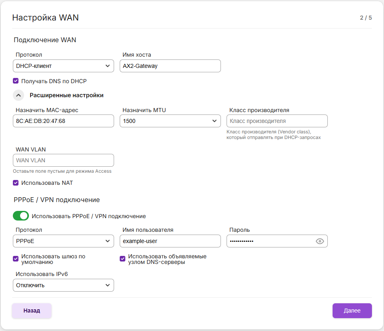Focus the Класс производителя text field
The width and height of the screenshot is (384, 331).
click(x=277, y=121)
